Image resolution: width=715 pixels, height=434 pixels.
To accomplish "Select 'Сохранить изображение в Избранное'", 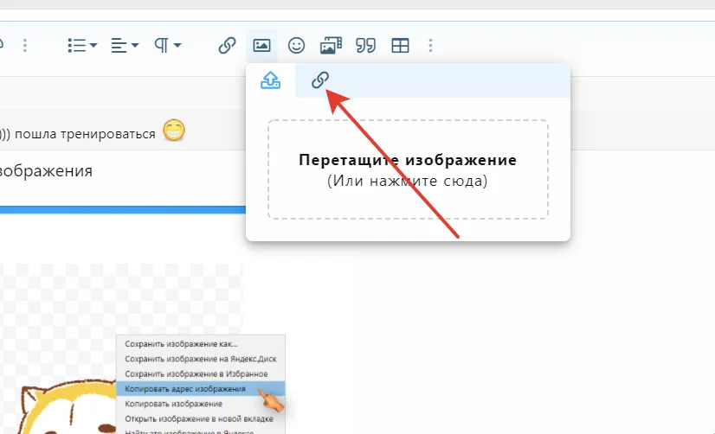I will (x=195, y=373).
